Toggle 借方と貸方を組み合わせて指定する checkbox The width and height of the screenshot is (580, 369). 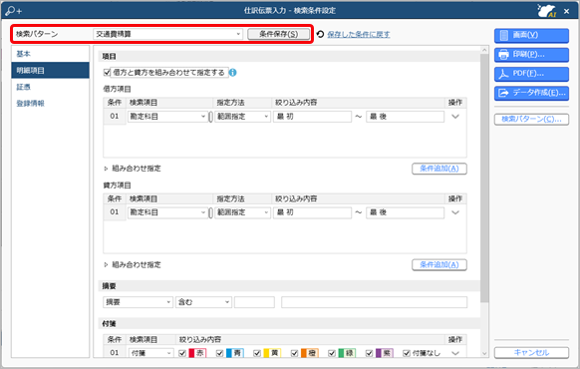[107, 73]
